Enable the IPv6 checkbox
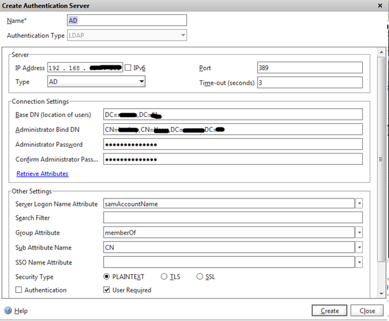The width and height of the screenshot is (389, 321). point(128,68)
